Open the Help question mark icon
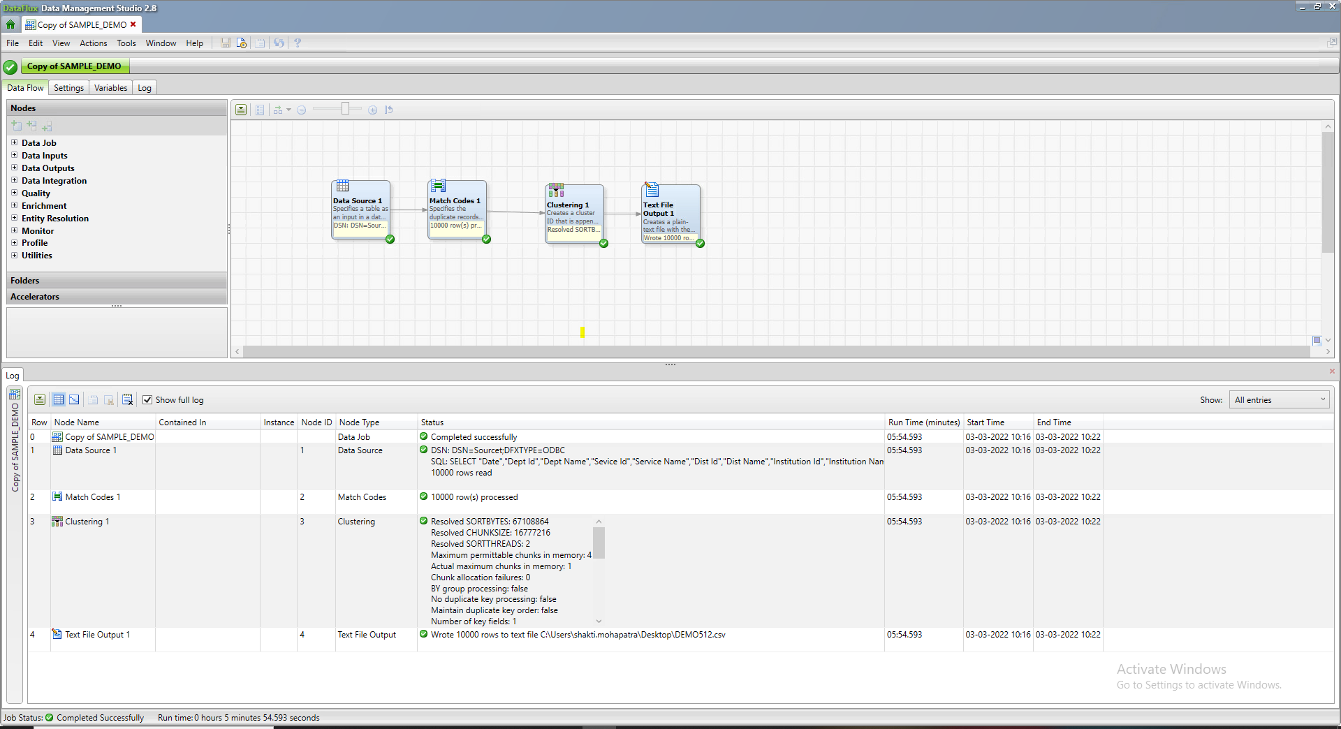The height and width of the screenshot is (729, 1341). [298, 43]
